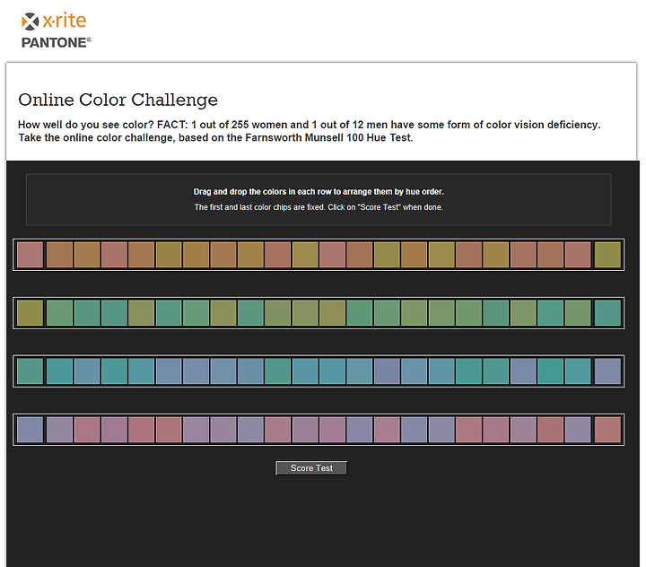Select the fixed blue first chip in bottom row
The width and height of the screenshot is (646, 567).
[x=31, y=430]
